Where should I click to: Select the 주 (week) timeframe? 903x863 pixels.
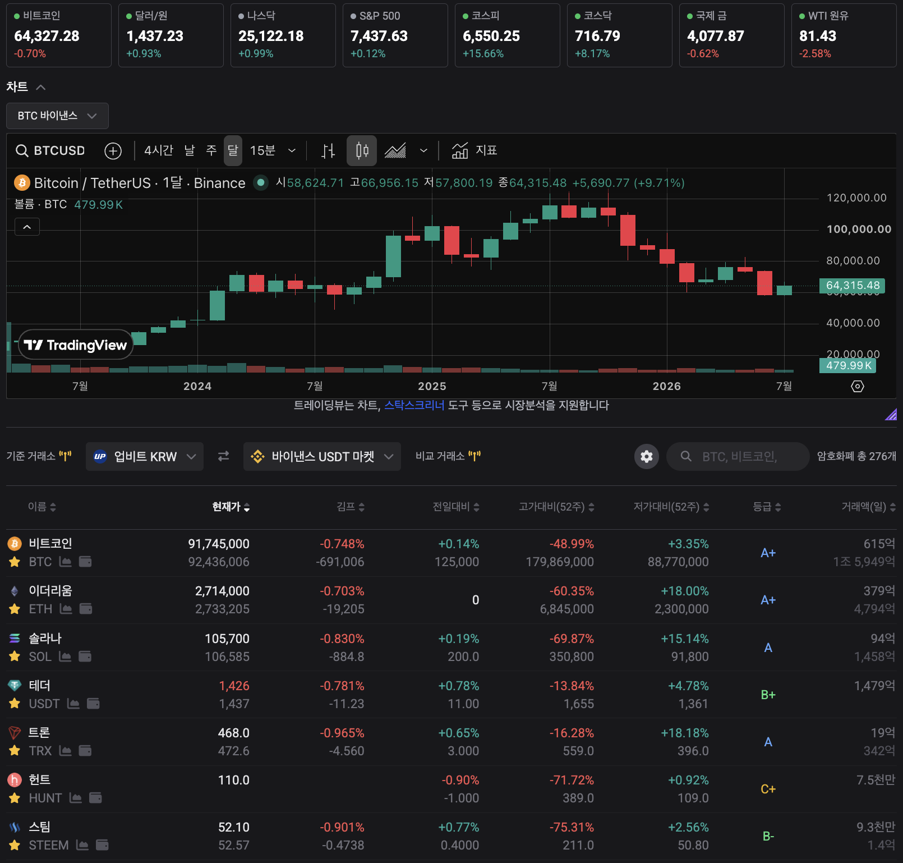[x=211, y=150]
